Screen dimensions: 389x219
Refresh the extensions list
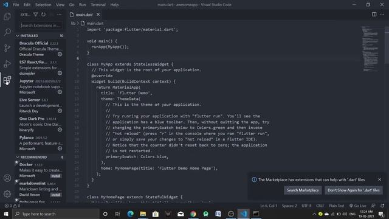pos(43,15)
